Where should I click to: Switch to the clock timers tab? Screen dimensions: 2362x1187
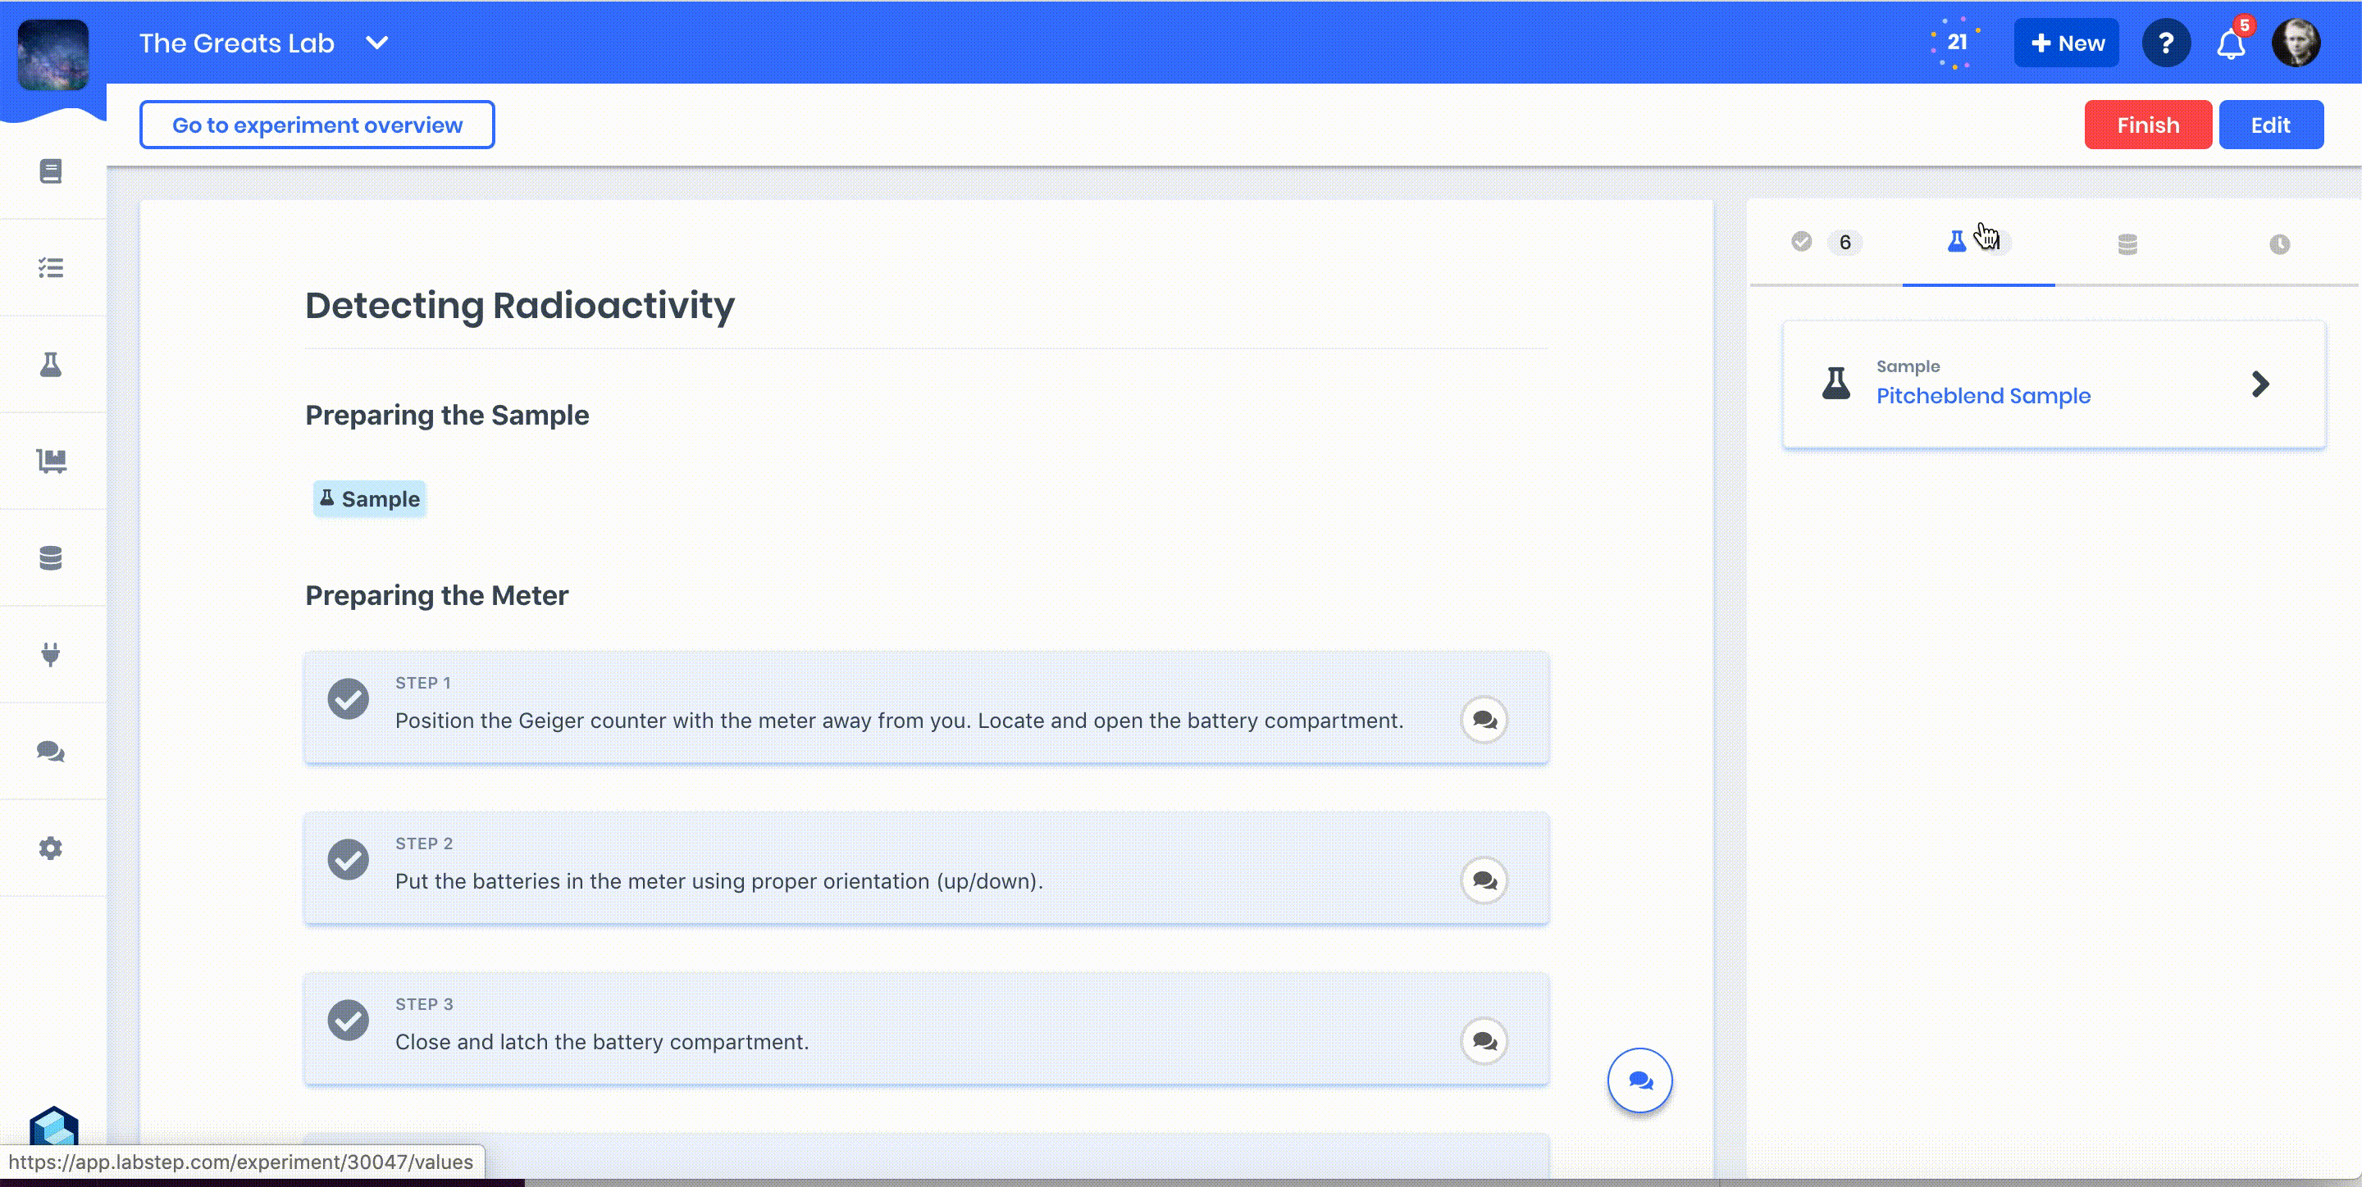click(2278, 243)
